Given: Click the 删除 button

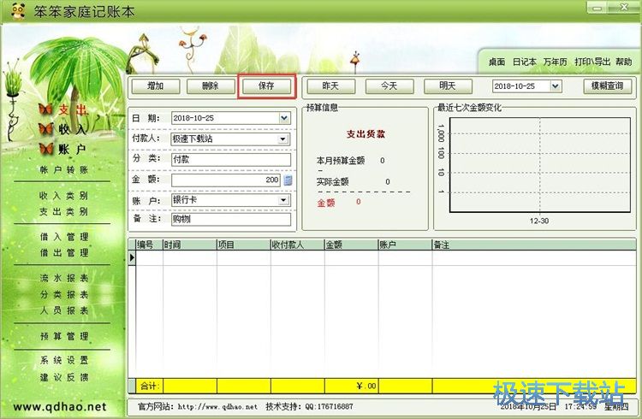Looking at the screenshot, I should (x=211, y=86).
